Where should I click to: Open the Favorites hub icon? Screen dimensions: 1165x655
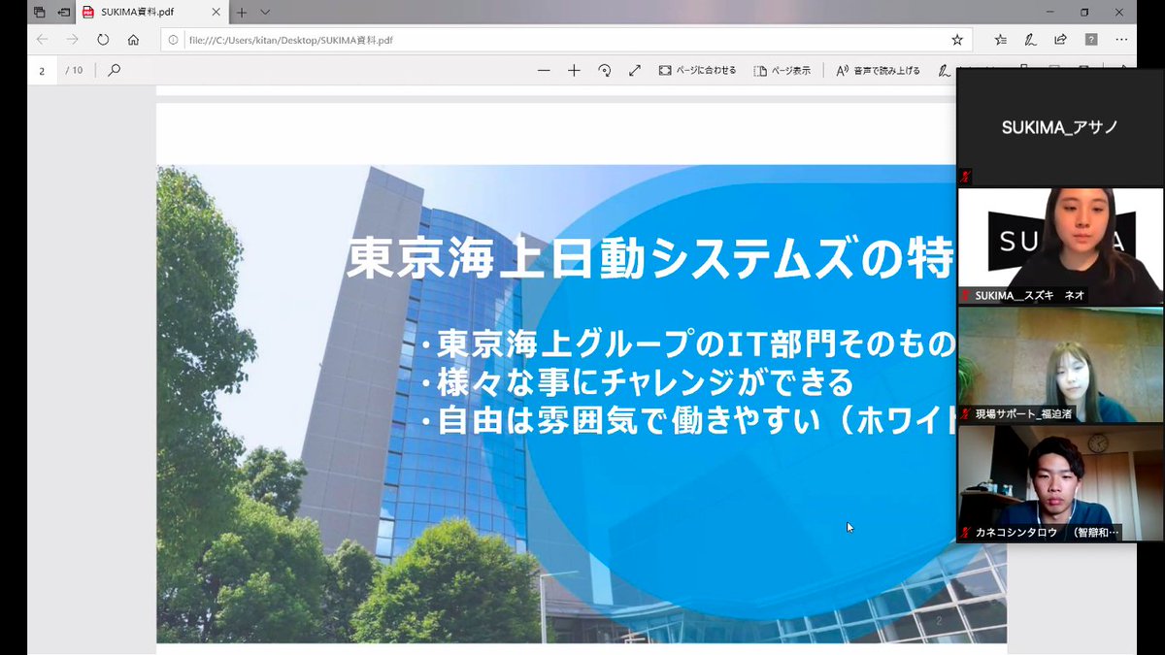tap(1001, 40)
